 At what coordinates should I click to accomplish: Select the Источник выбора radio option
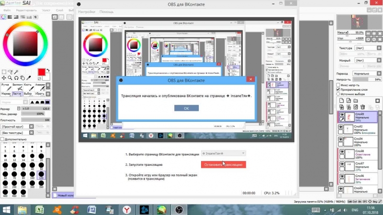tap(338, 94)
